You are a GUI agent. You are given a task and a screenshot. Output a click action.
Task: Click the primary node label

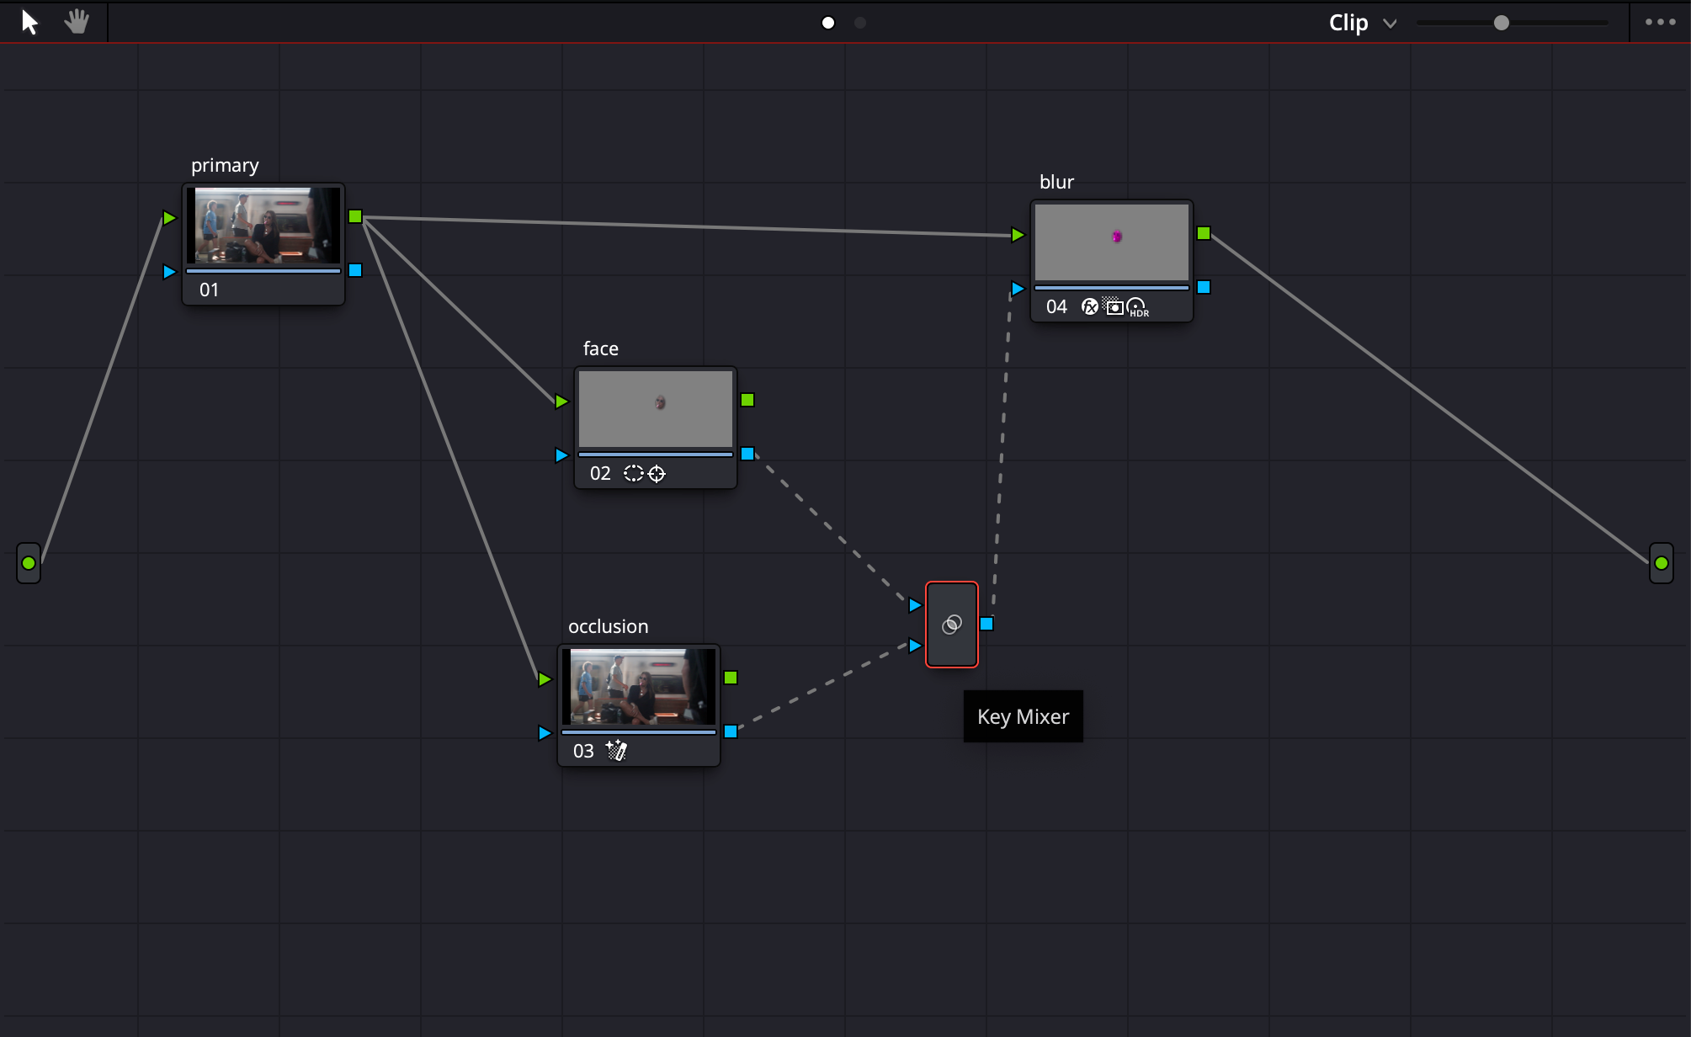[x=224, y=165]
